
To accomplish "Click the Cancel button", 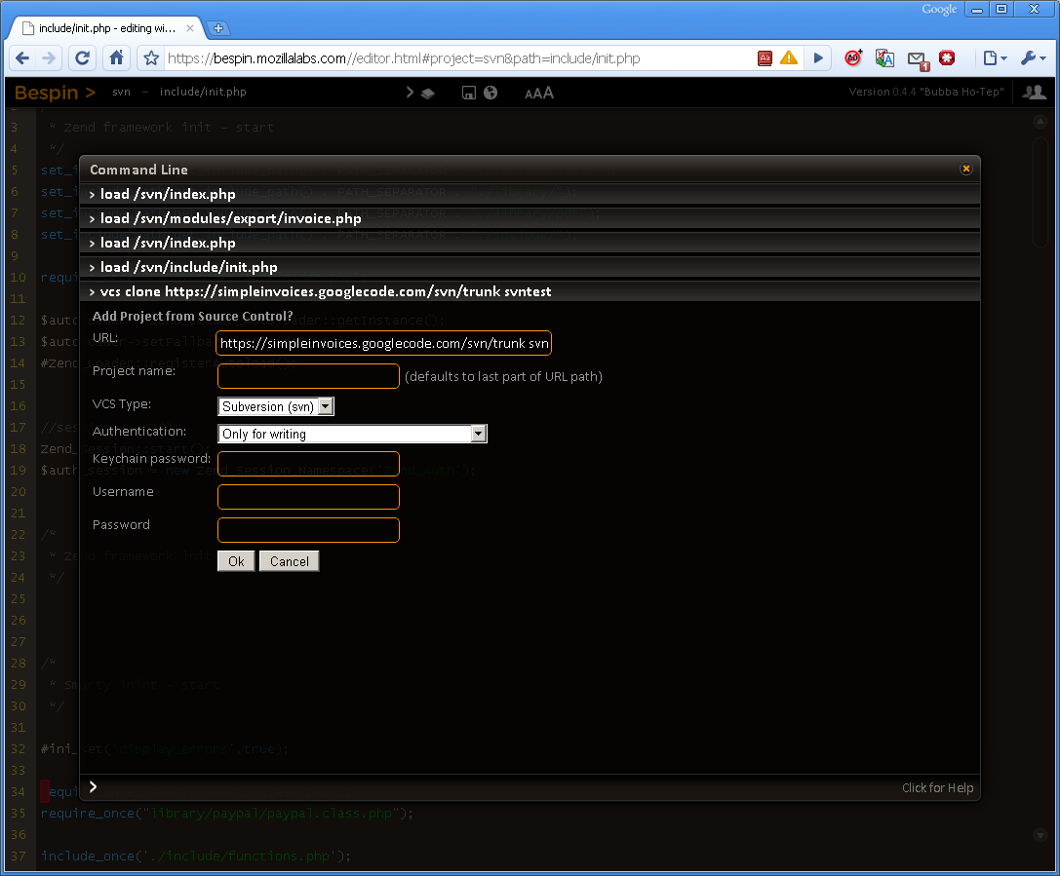I will 290,561.
